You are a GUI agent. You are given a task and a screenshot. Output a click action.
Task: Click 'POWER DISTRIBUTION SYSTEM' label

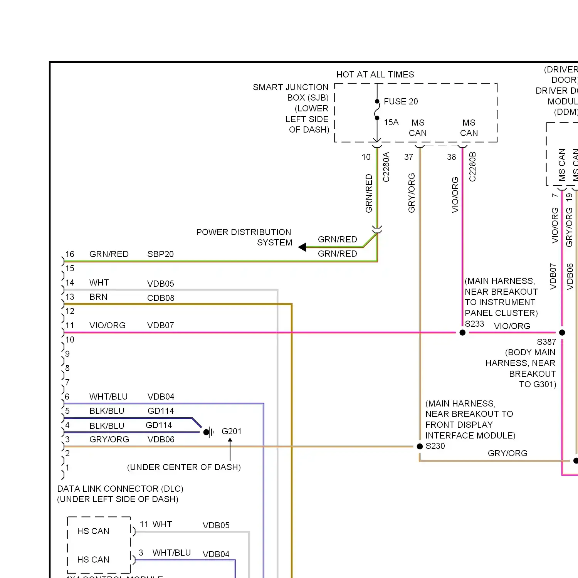244,237
